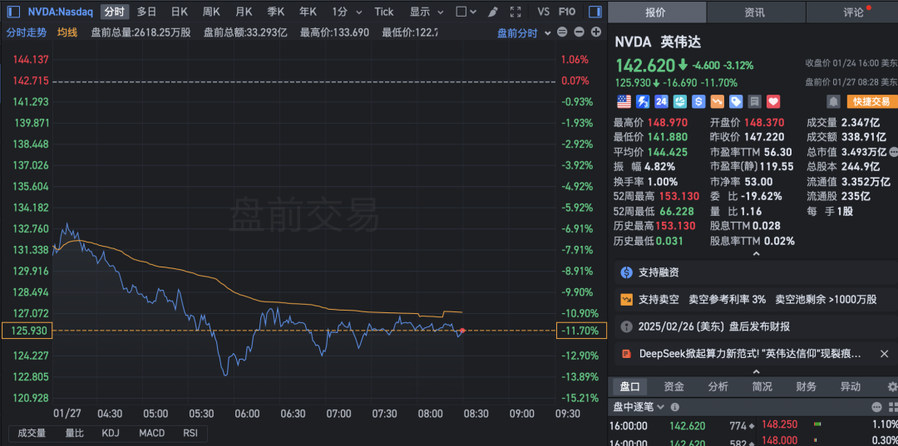Open the grid layout icon in 盘中逐笔 header
Viewport: 898px width, 446px height.
[892, 407]
